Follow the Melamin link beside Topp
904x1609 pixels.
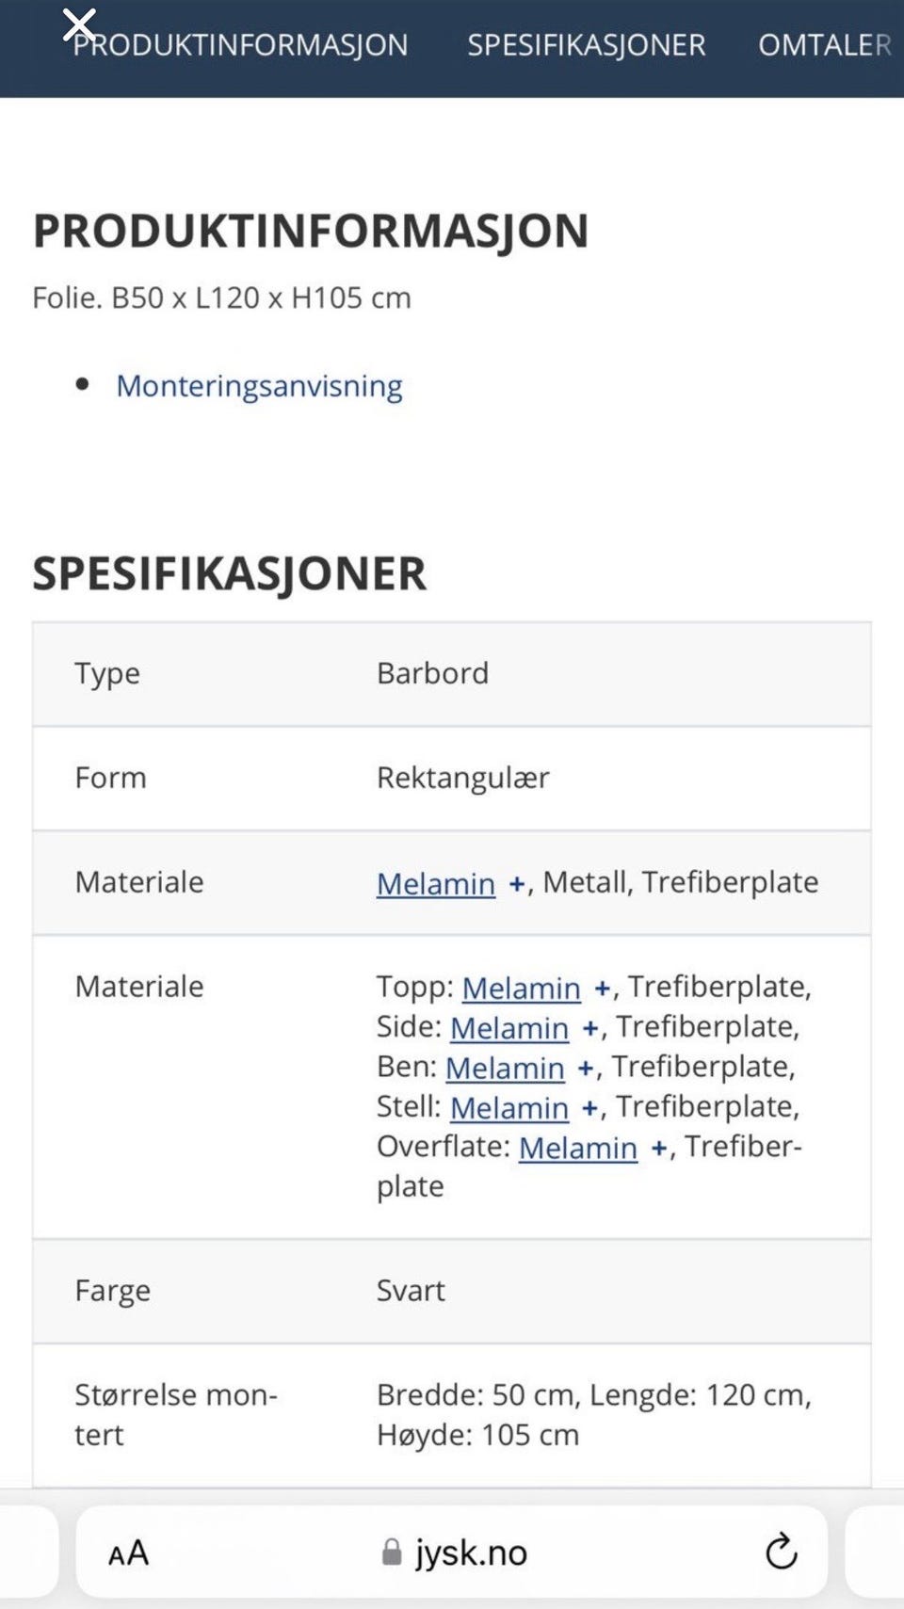point(523,988)
